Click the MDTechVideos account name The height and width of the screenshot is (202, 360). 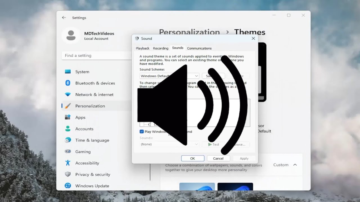[x=99, y=33]
